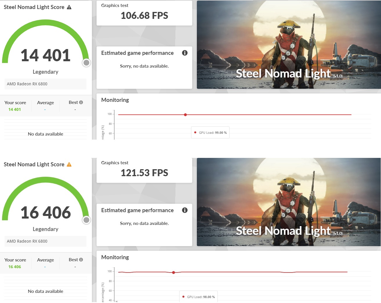Click the 106.68 FPS graphics test result

coord(144,15)
